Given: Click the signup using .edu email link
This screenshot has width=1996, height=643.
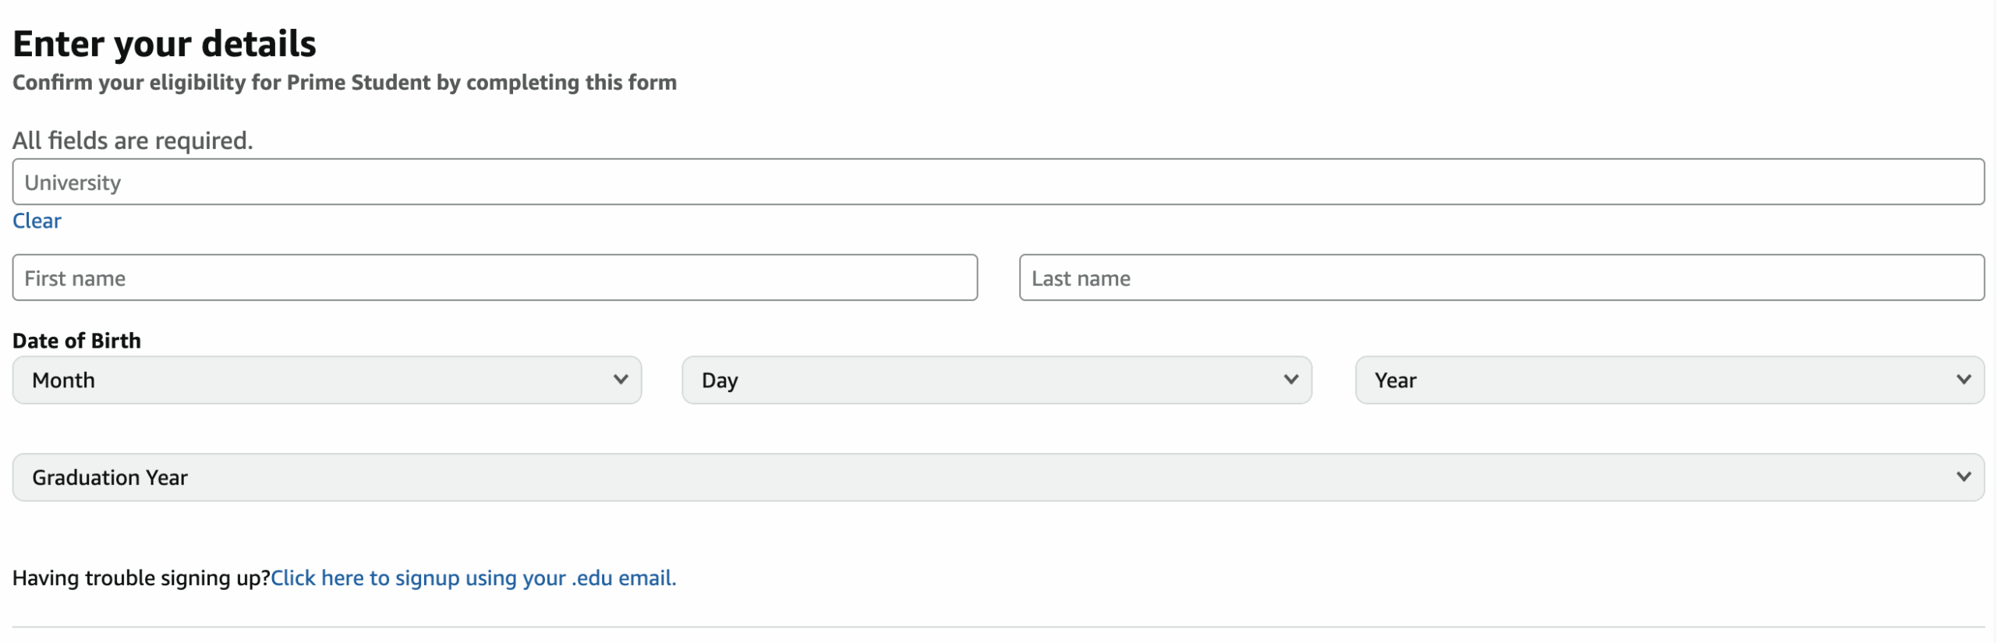Looking at the screenshot, I should 473,578.
